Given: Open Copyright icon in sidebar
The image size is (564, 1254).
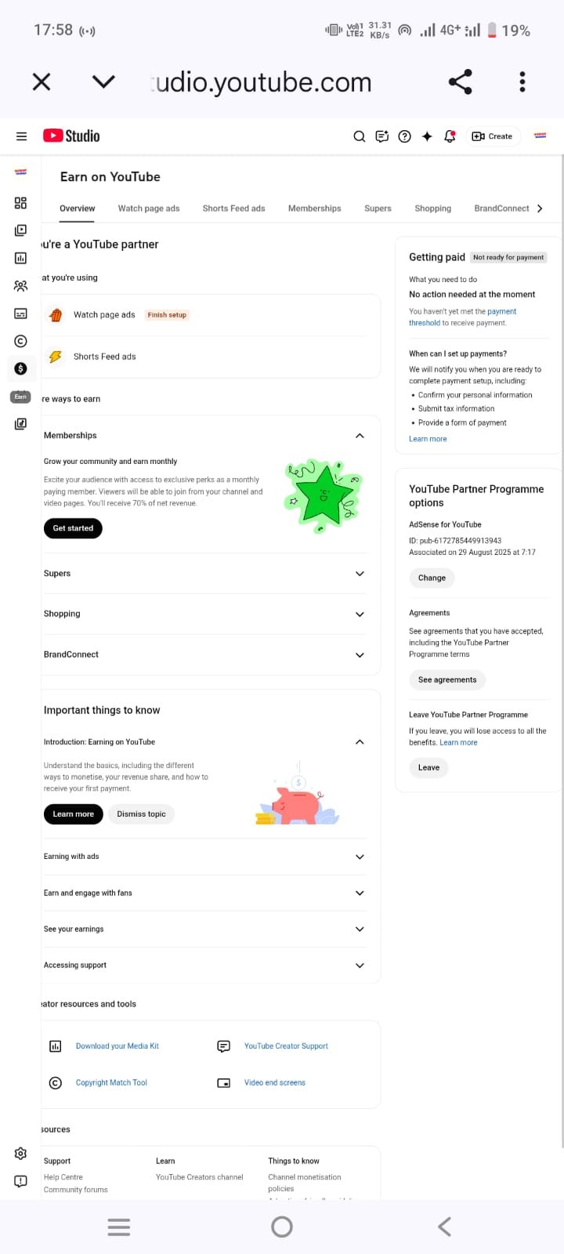Looking at the screenshot, I should click(x=20, y=341).
